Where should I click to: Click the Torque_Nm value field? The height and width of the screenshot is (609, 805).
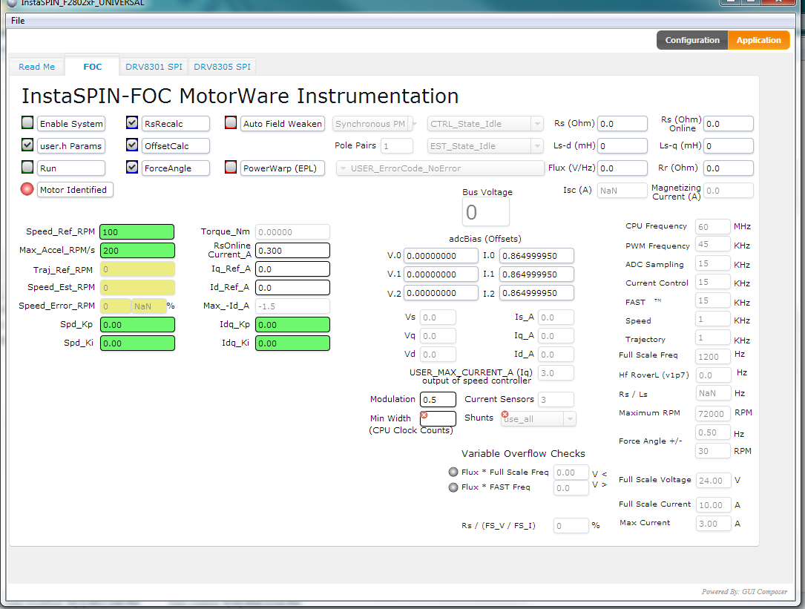(x=292, y=232)
